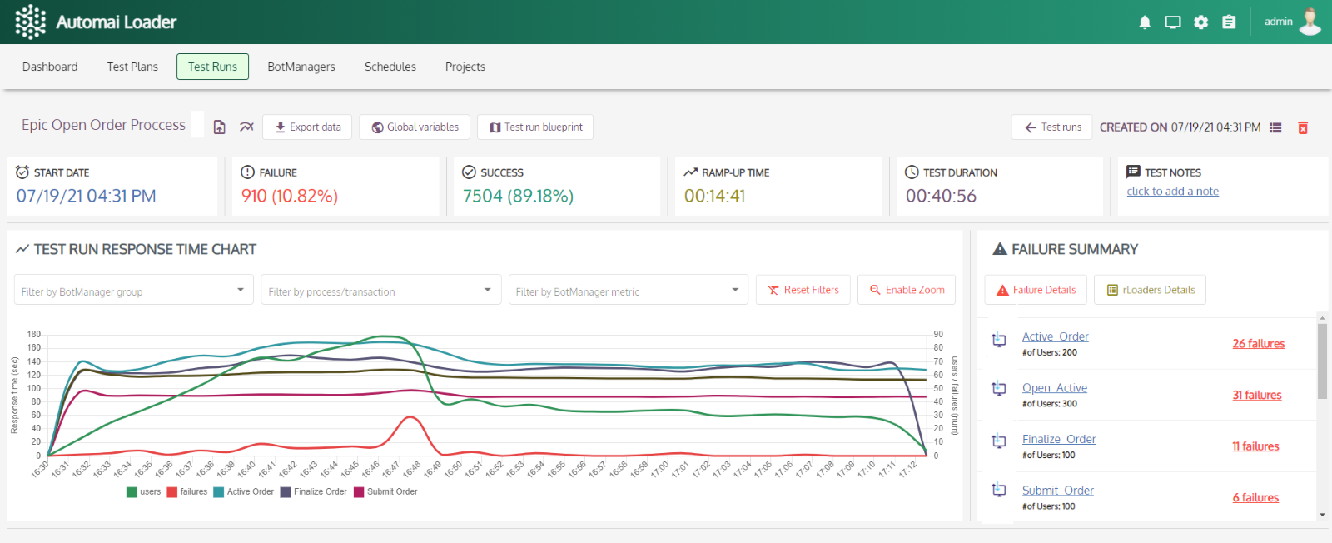
Task: Click the trend chart icon beside title
Action: pyautogui.click(x=246, y=127)
